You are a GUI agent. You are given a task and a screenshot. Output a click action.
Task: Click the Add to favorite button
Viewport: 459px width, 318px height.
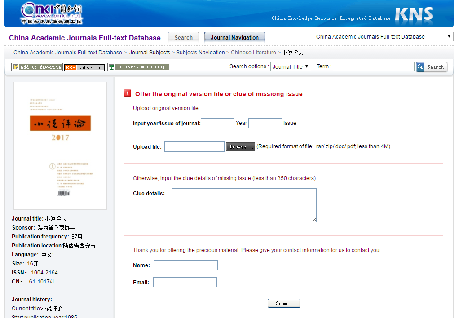click(37, 67)
